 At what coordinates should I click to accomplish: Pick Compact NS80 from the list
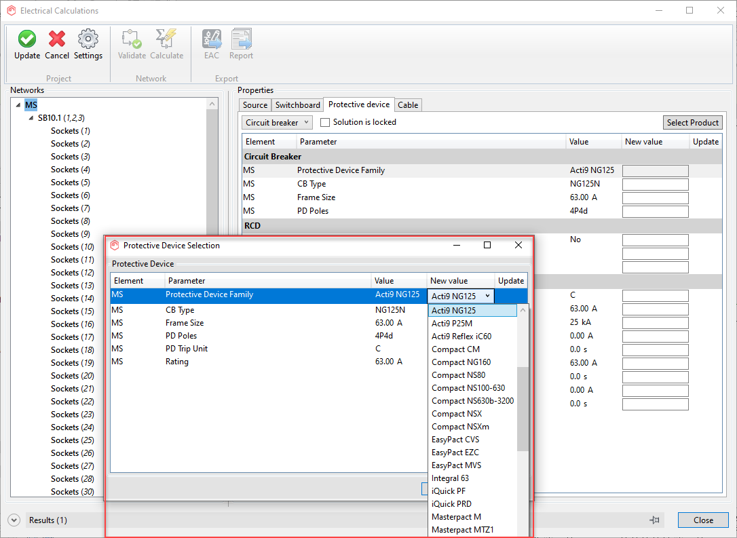click(472, 375)
